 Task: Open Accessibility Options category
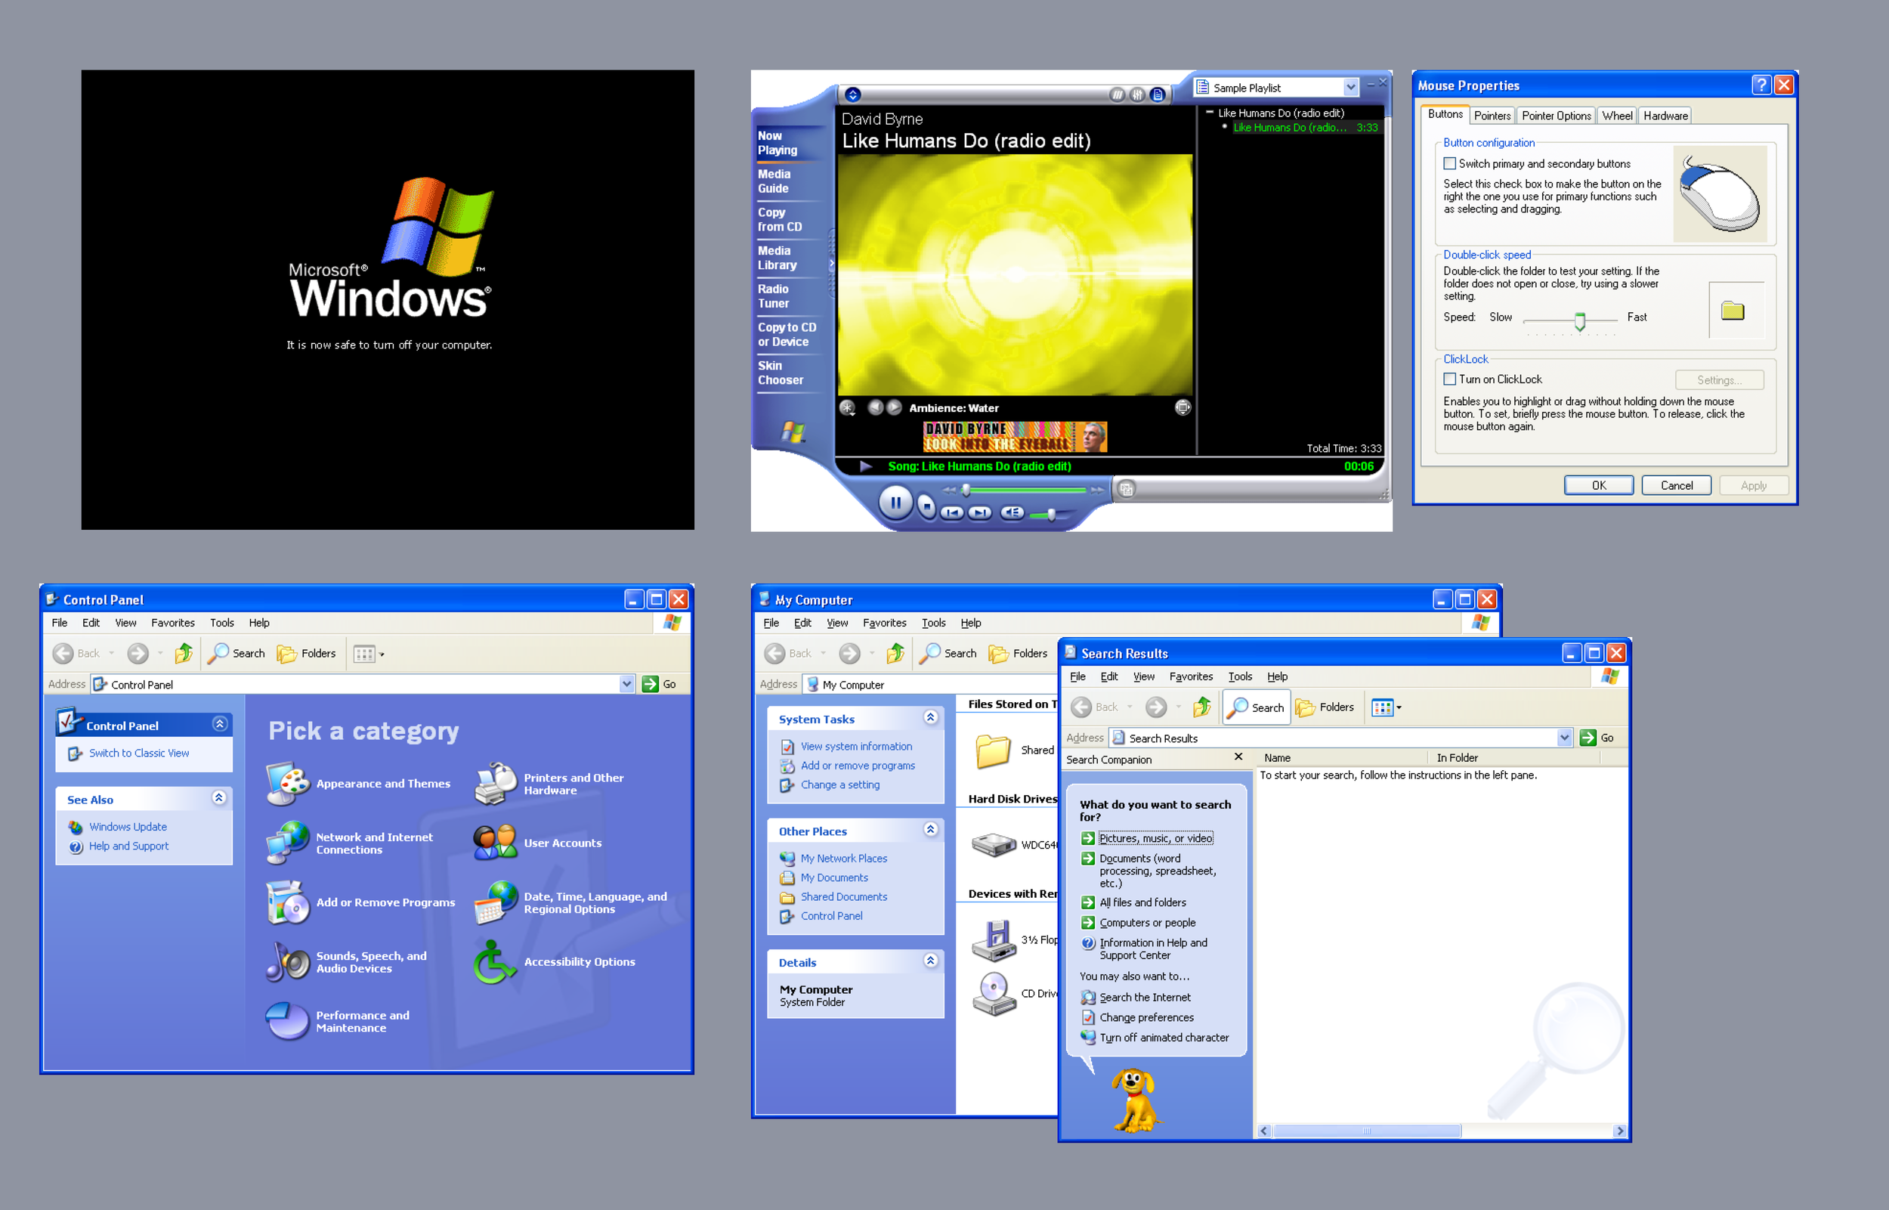point(579,961)
